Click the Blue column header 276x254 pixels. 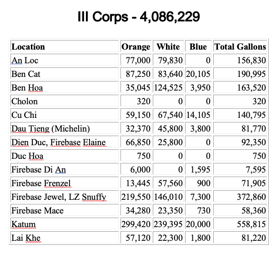198,46
